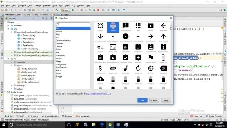The width and height of the screenshot is (227, 128).
Task: Toggle the Favorites side tab
Action: (2, 106)
